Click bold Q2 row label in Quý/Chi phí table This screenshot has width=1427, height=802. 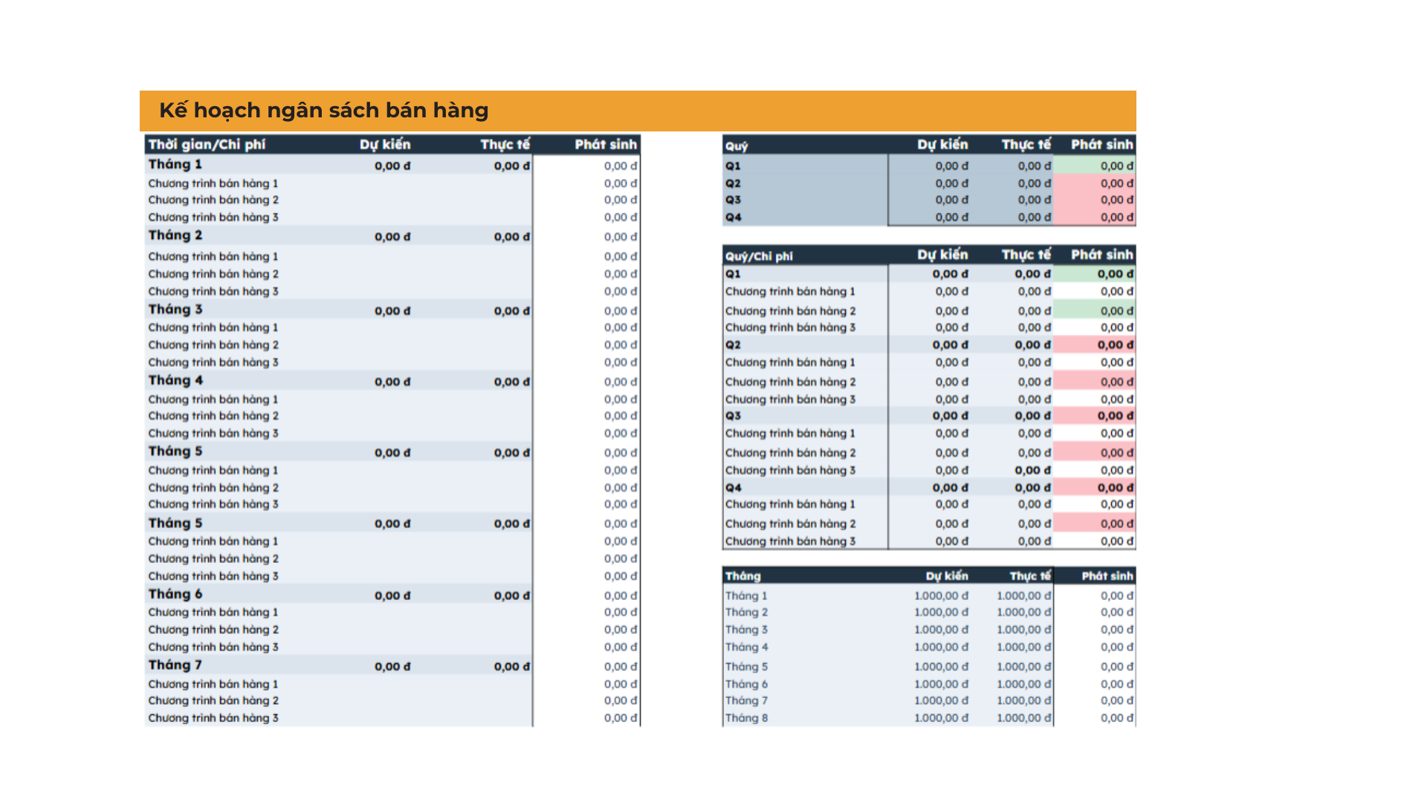click(733, 345)
